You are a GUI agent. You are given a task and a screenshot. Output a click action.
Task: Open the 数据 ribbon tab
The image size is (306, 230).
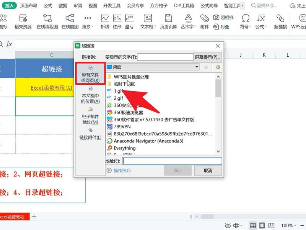(63, 5)
